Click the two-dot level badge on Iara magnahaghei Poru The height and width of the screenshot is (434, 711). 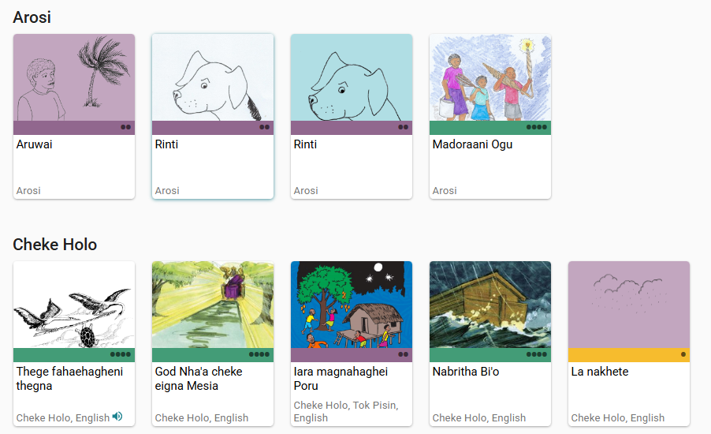click(403, 354)
